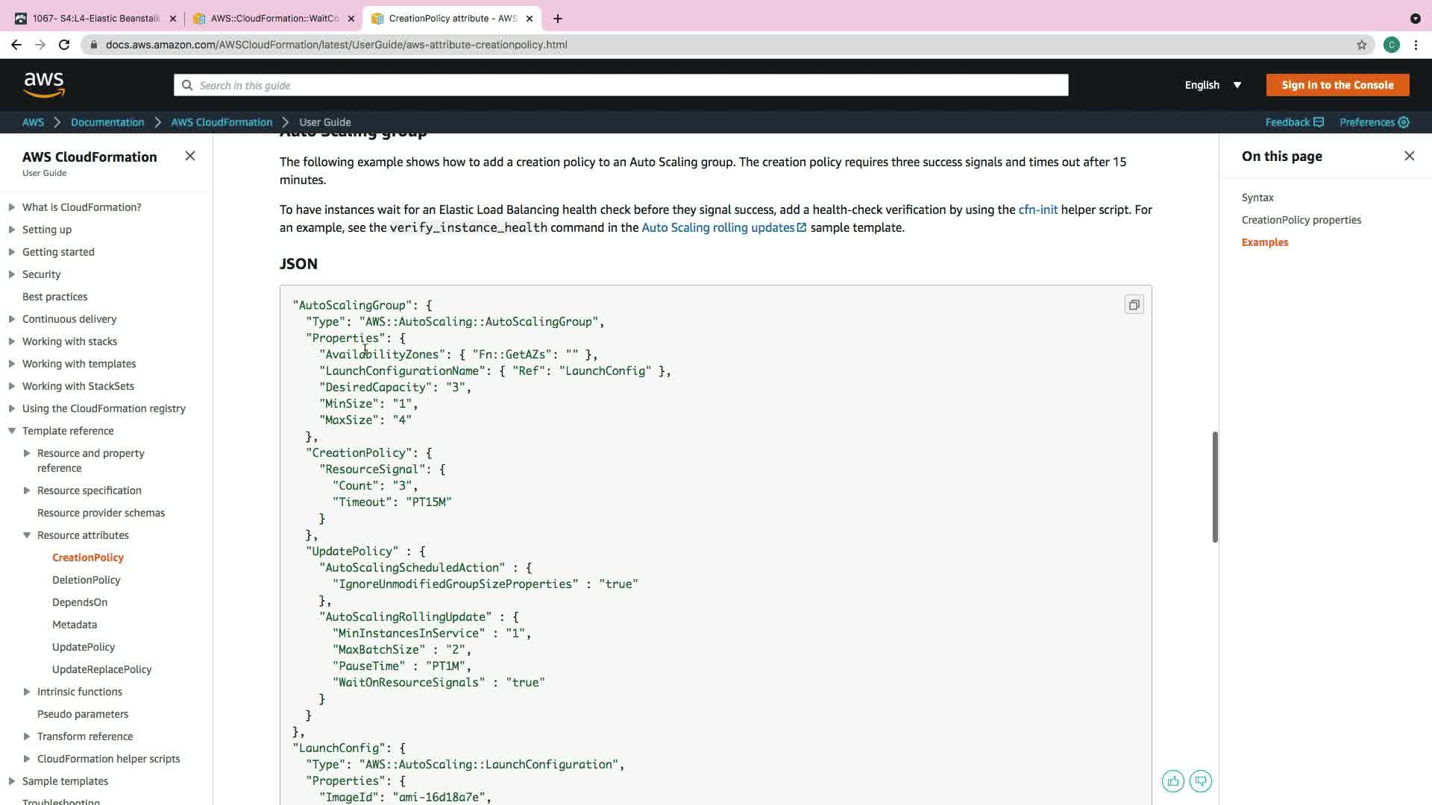Image resolution: width=1432 pixels, height=805 pixels.
Task: Reload the page
Action: (x=64, y=45)
